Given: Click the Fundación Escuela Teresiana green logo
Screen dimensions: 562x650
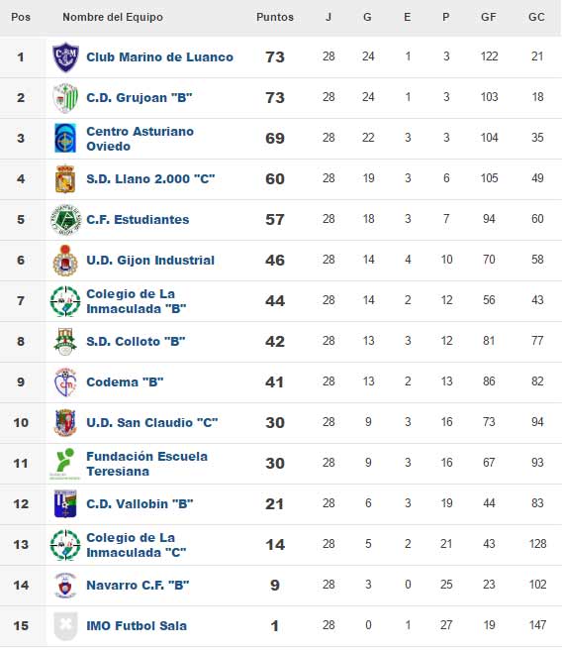Looking at the screenshot, I should 65,464.
